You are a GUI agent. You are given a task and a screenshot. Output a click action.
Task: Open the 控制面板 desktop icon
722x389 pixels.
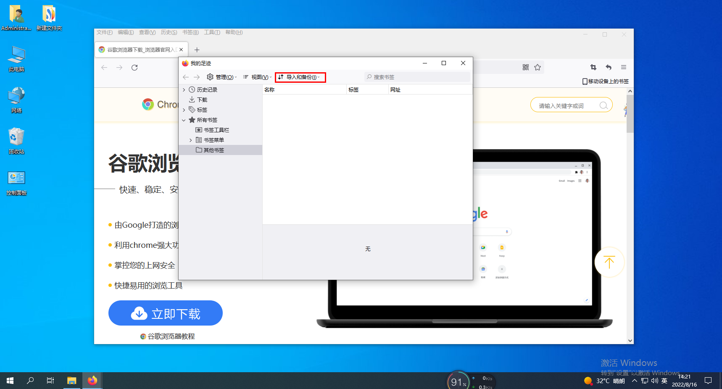(16, 182)
